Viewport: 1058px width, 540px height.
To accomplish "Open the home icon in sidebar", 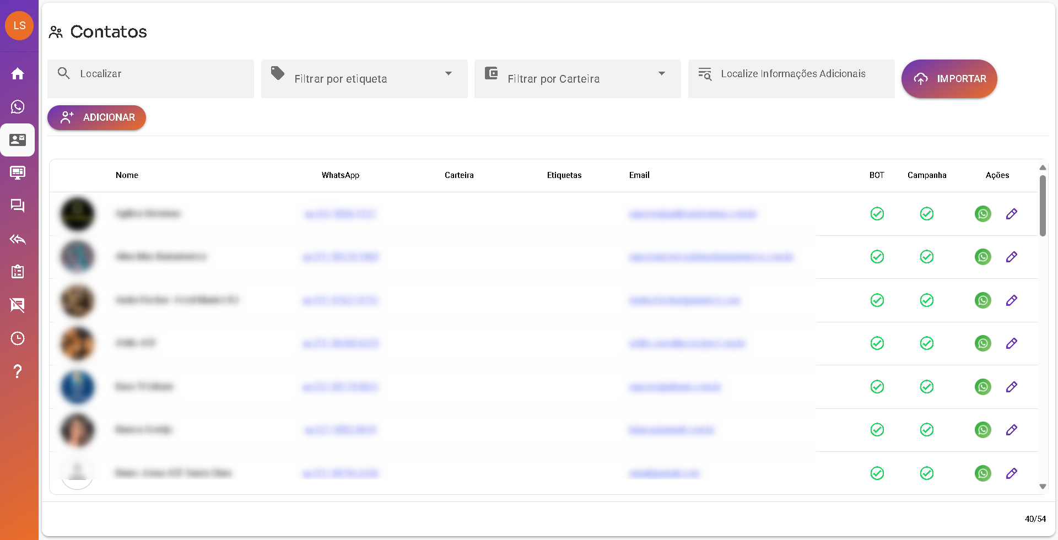I will (18, 74).
